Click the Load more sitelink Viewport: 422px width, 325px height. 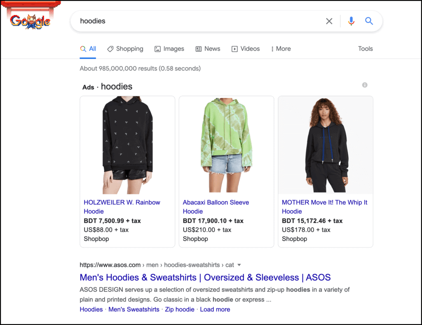click(215, 309)
